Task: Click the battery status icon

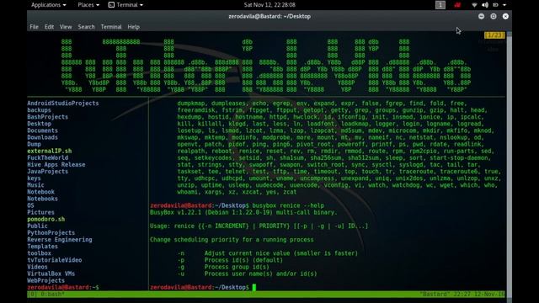Action: coord(495,5)
